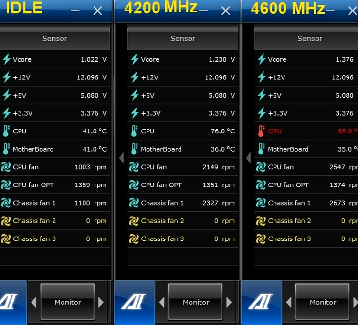This screenshot has height=325, width=358.
Task: Click the Chassis fan 1 icon in IDLE window
Action: point(6,203)
